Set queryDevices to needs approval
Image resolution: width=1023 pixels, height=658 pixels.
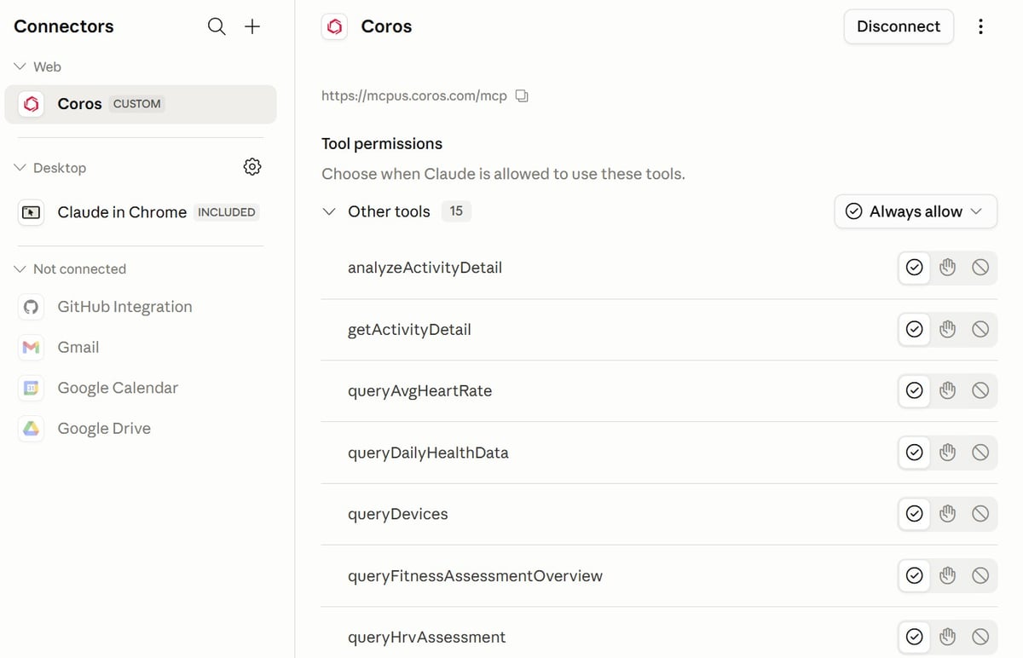947,514
